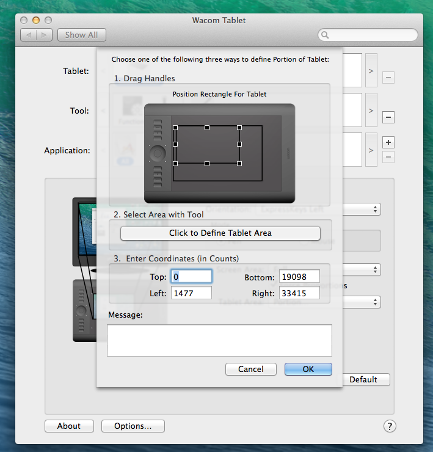Click the bottom-left handle of tablet rectangle
Image resolution: width=433 pixels, height=452 pixels.
[175, 164]
